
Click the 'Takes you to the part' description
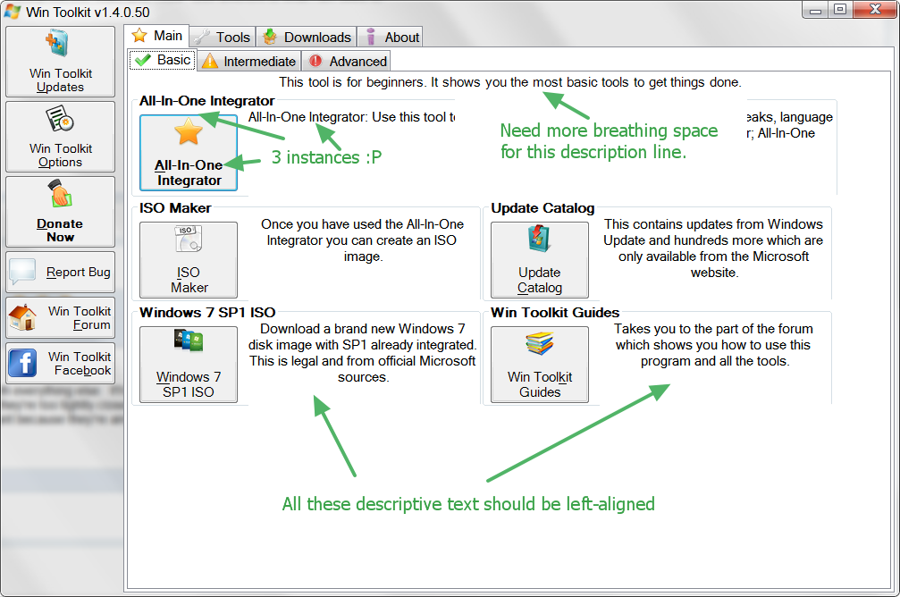tap(713, 344)
